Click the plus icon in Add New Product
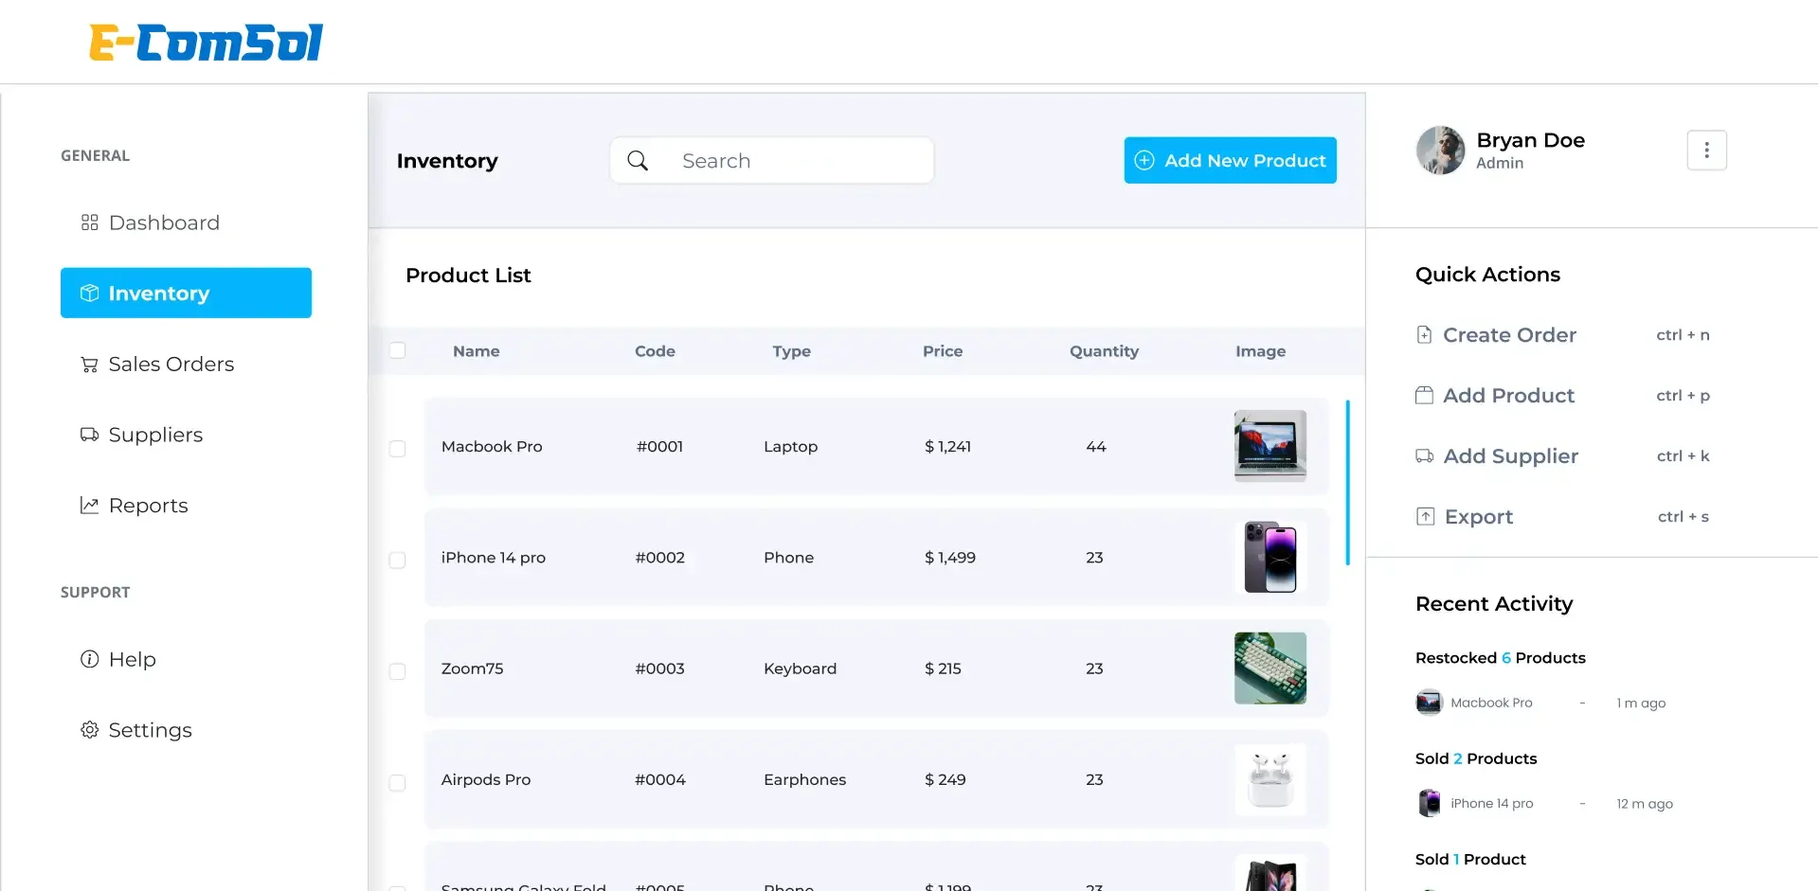 [x=1144, y=161]
